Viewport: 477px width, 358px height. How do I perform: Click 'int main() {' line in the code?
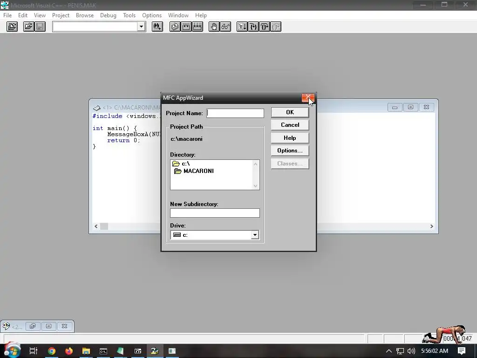coord(115,128)
